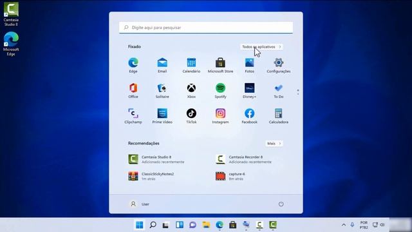Open the To Do app
This screenshot has width=412, height=232.
(279, 91)
